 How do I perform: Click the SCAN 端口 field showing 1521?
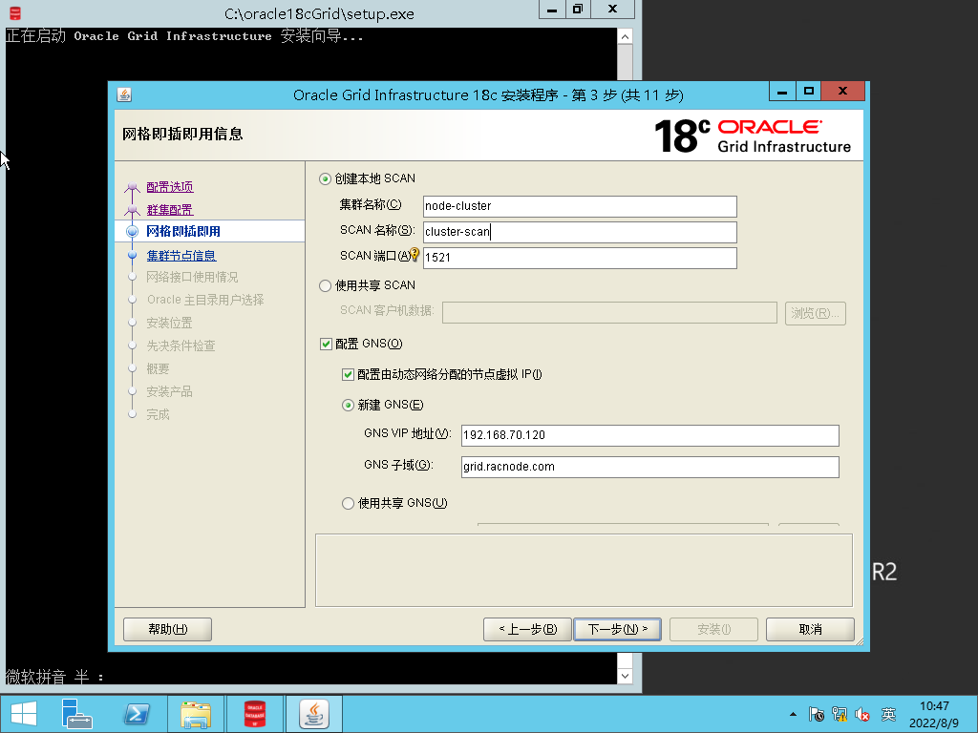pos(580,258)
